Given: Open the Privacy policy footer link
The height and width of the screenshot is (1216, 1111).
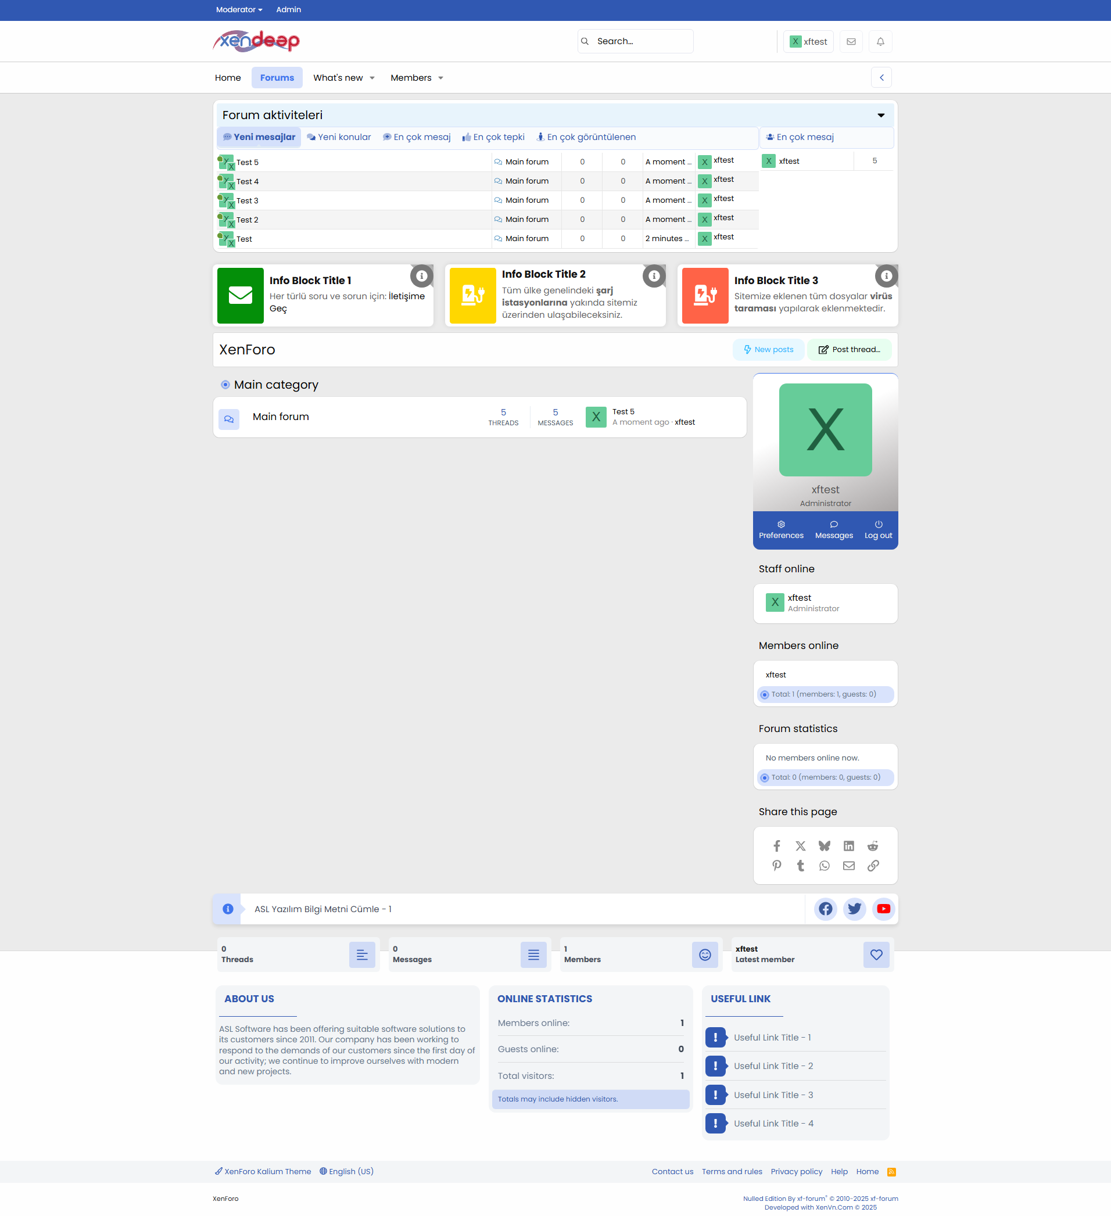Looking at the screenshot, I should pos(795,1171).
